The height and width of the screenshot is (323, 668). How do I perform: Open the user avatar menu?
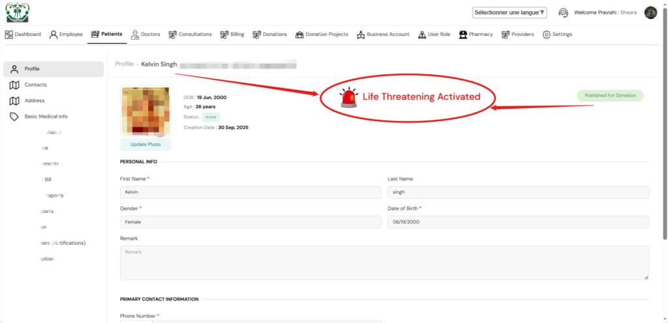650,12
